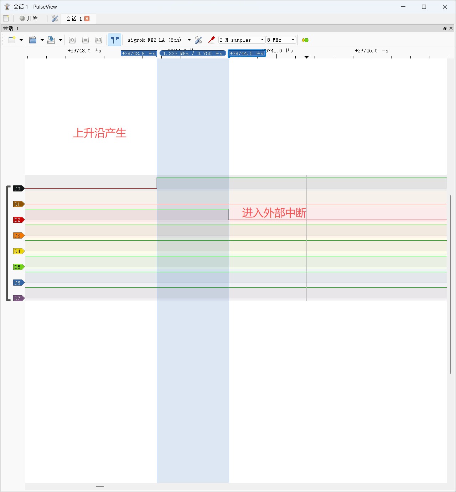
Task: Toggle the cursors display button
Action: (114, 40)
